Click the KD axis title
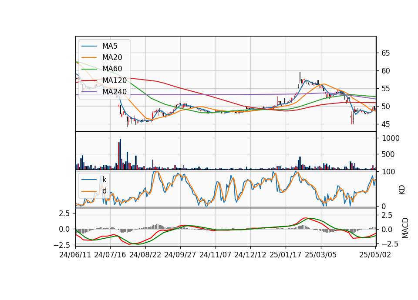This screenshot has width=418, height=300. click(402, 190)
